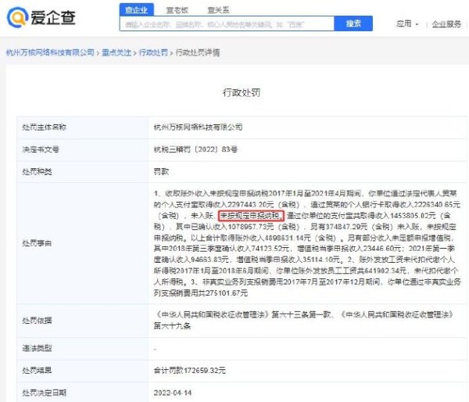This screenshot has width=469, height=402.
Task: Click 行政处罚详情 breadcrumb item
Action: pos(197,52)
